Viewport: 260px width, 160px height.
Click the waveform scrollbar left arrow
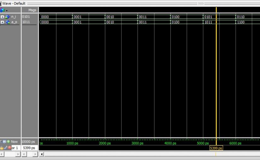pos(42,154)
